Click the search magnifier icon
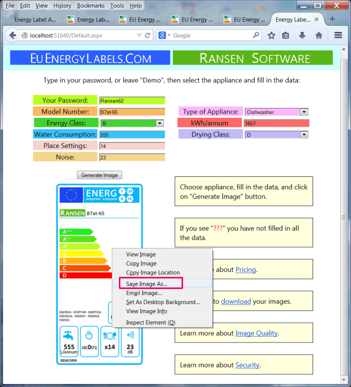The height and width of the screenshot is (387, 351). (256, 35)
